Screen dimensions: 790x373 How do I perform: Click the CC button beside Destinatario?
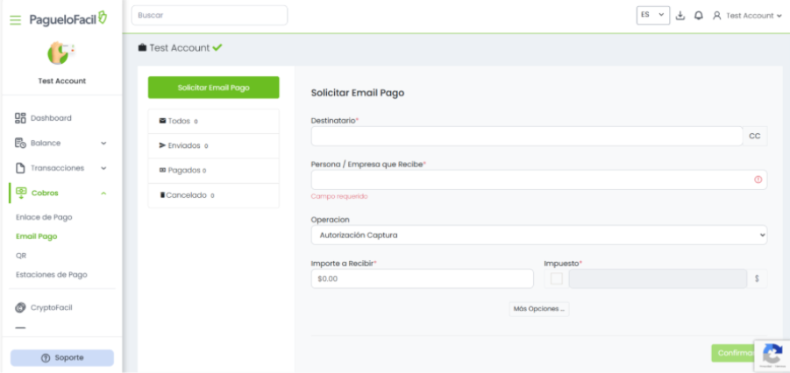(x=754, y=136)
